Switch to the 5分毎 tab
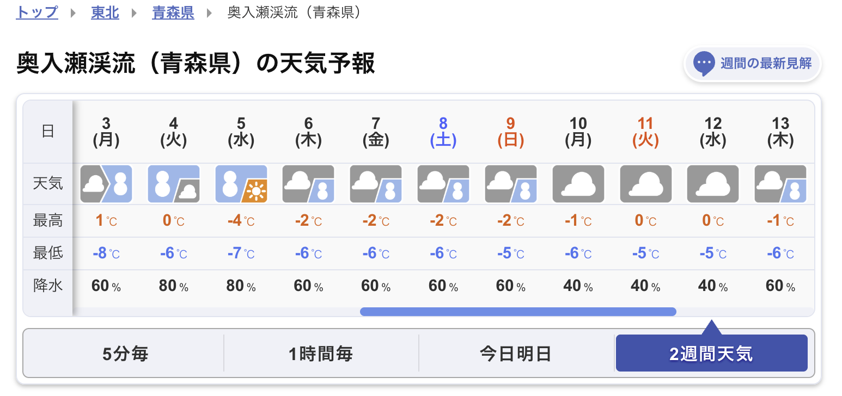842x396 pixels. [125, 354]
